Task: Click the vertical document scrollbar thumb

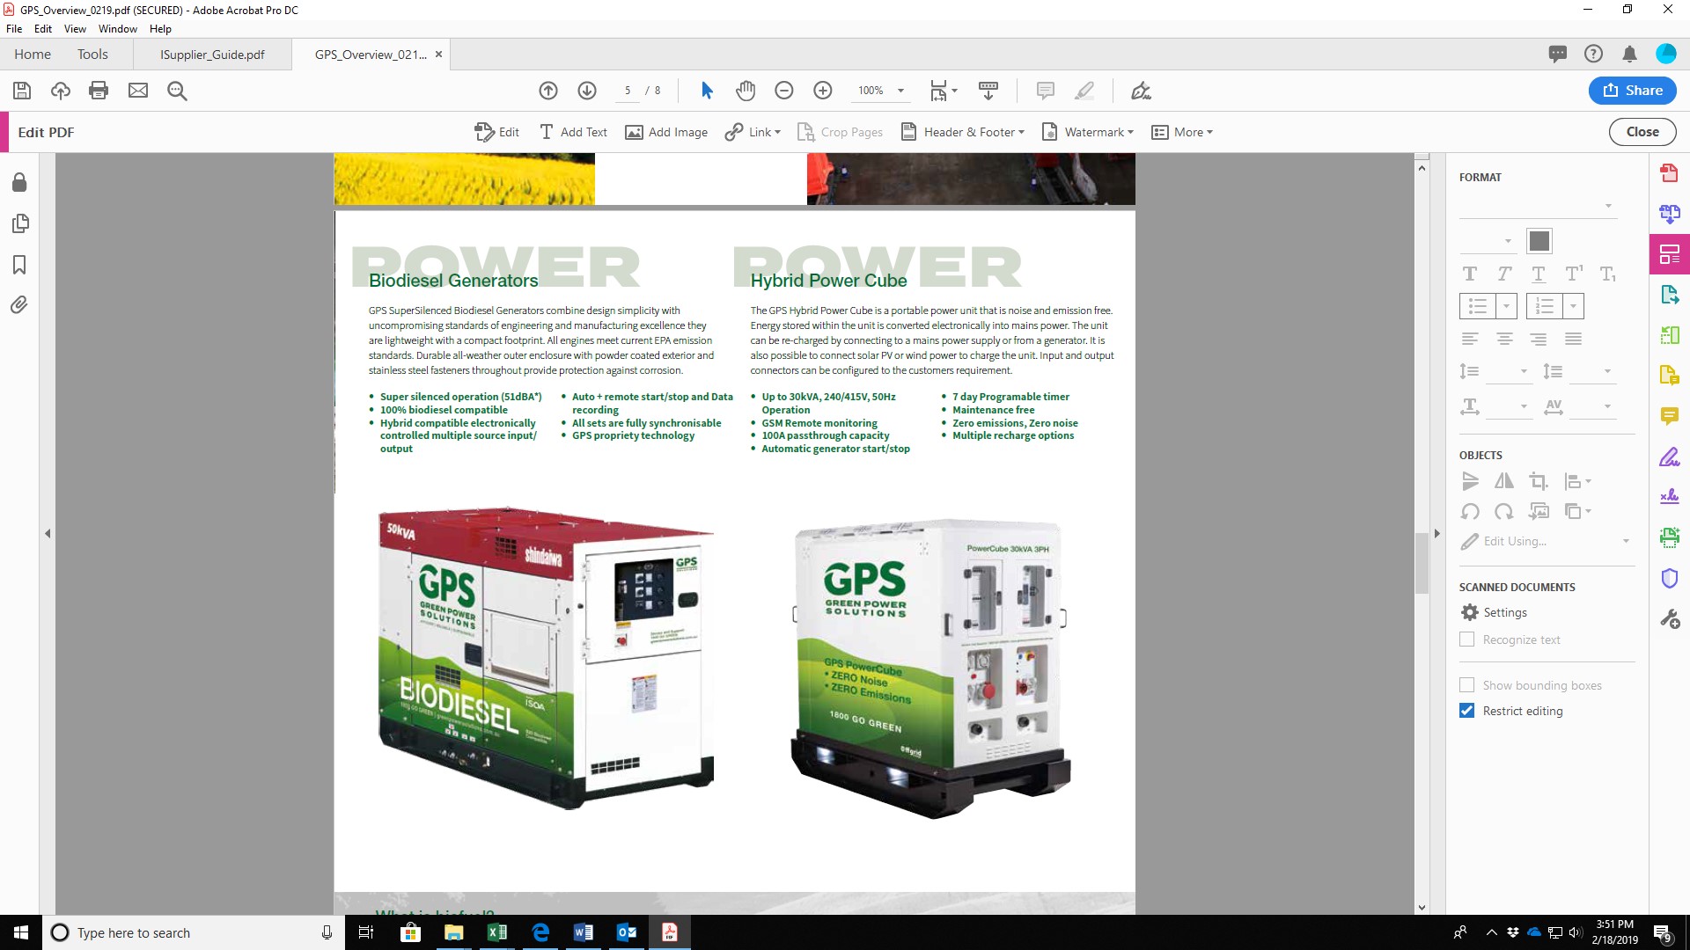Action: click(x=1422, y=563)
